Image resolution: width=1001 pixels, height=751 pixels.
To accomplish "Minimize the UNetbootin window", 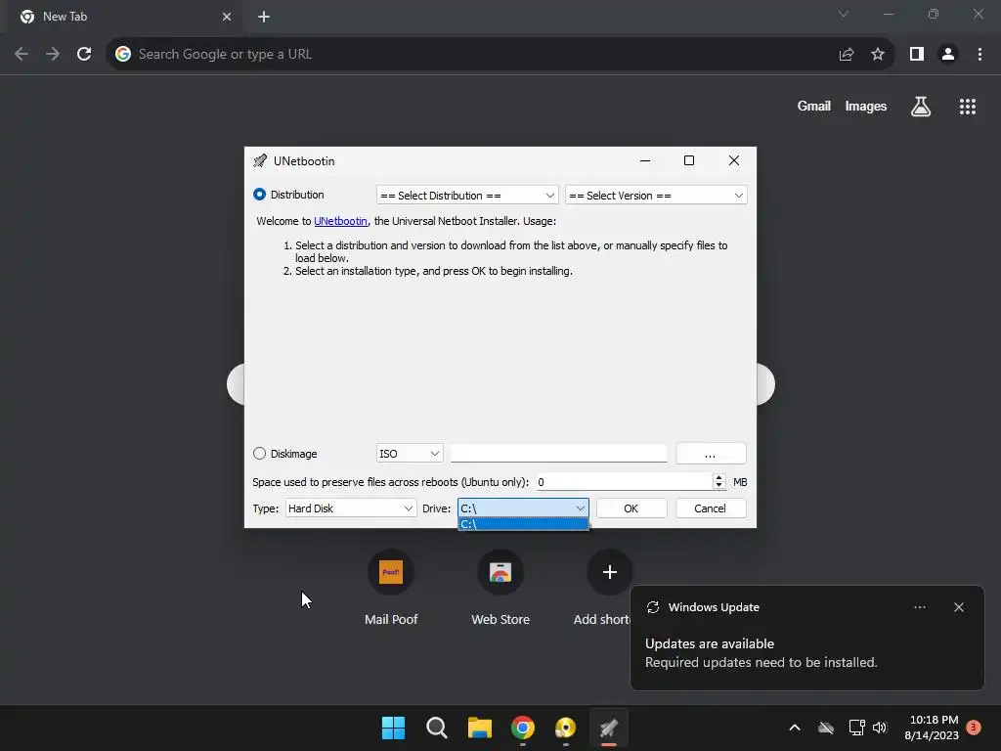I will 645,161.
